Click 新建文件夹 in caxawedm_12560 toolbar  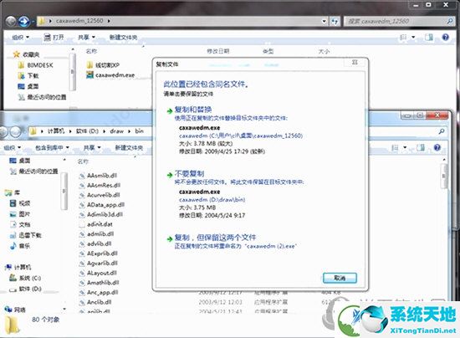point(123,38)
